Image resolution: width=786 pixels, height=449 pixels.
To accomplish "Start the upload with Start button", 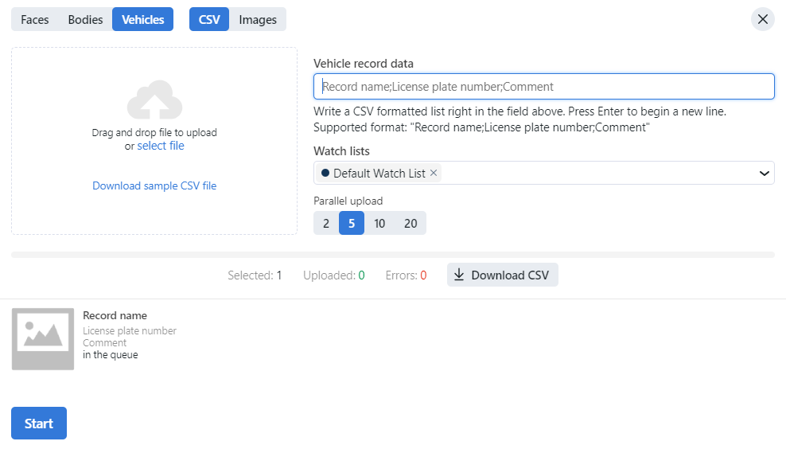I will 39,423.
